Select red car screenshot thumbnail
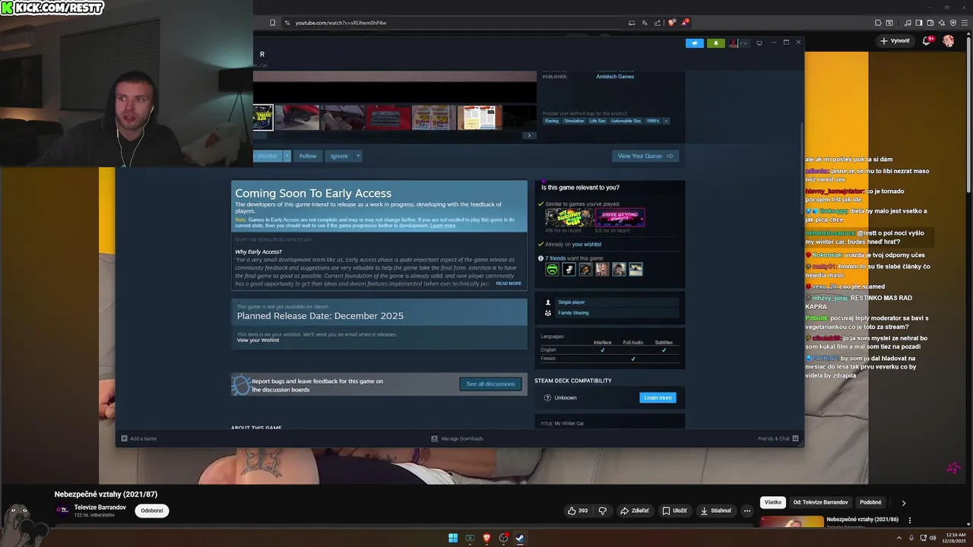The image size is (973, 547). [x=297, y=118]
